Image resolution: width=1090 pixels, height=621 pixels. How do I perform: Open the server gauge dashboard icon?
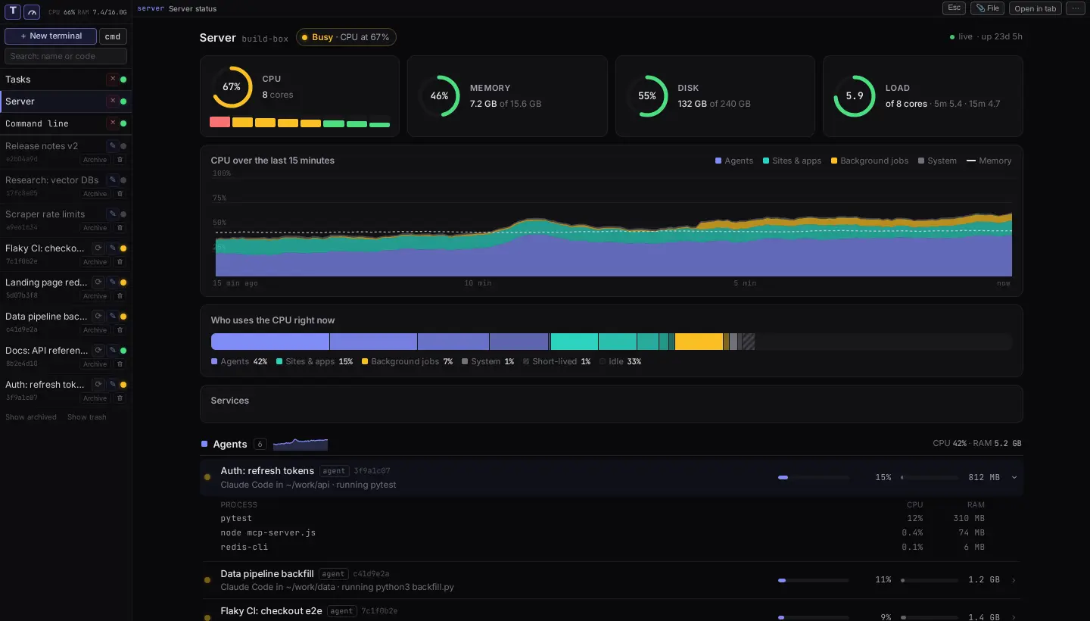pos(32,11)
